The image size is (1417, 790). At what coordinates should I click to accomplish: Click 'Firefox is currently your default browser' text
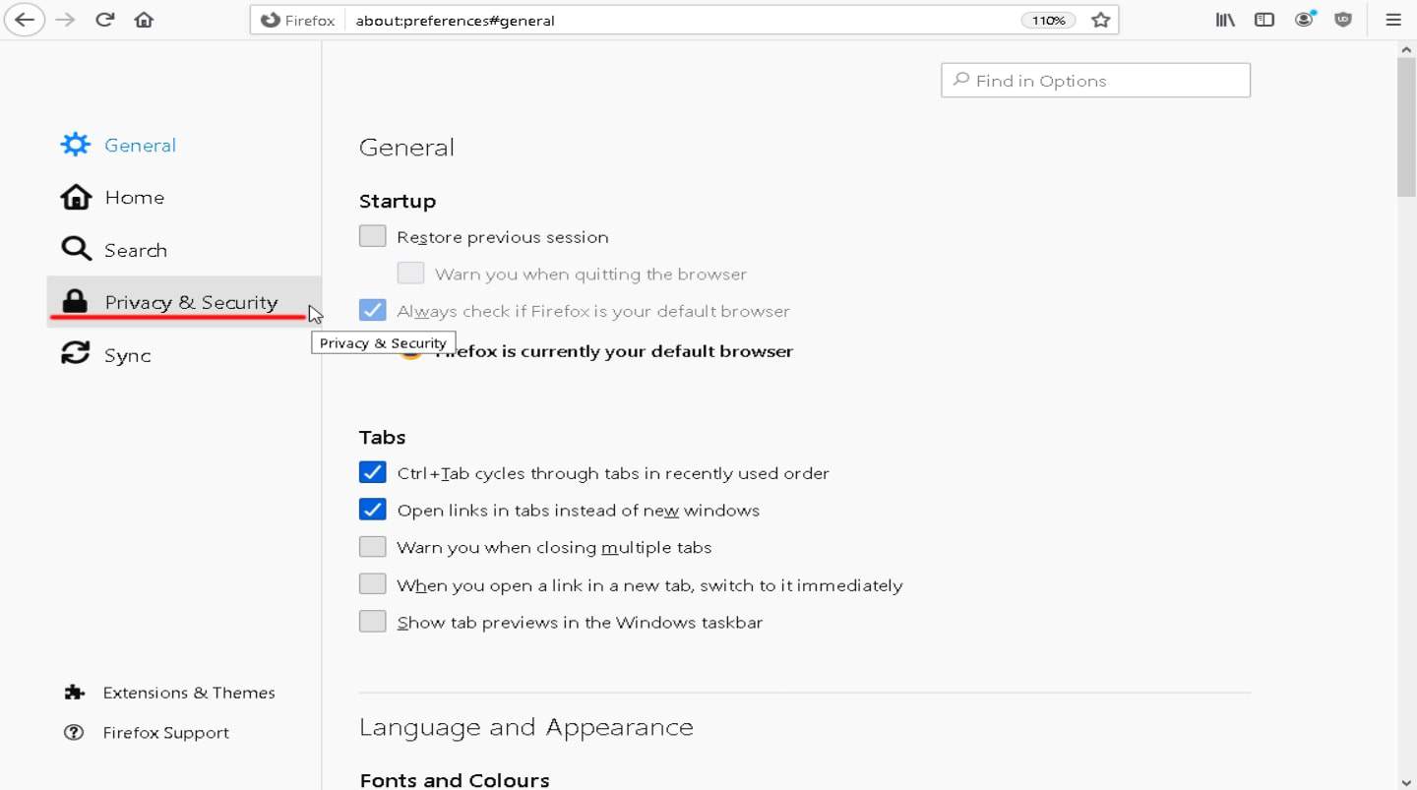click(x=615, y=351)
